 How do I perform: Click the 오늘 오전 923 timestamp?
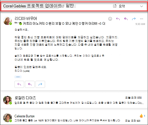[133, 120]
